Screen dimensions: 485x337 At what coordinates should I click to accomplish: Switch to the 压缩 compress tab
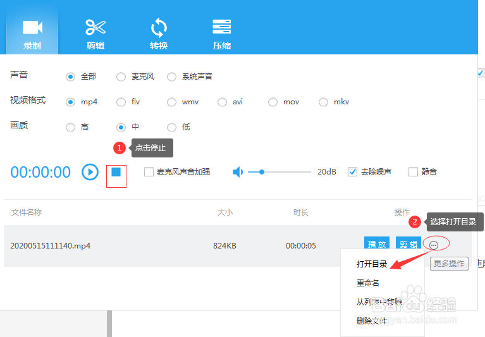222,34
